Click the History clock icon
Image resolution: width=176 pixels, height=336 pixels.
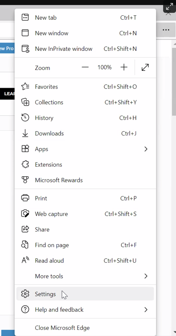click(25, 118)
